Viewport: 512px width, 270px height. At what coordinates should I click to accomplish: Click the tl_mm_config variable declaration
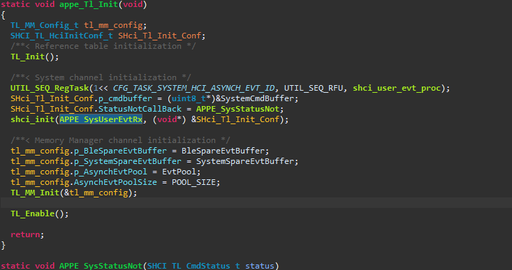(113, 25)
